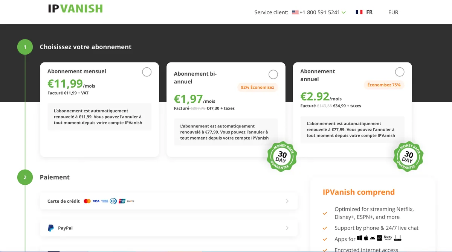
Task: Click the bi-annual plan auto-renewal notice
Action: [226, 132]
